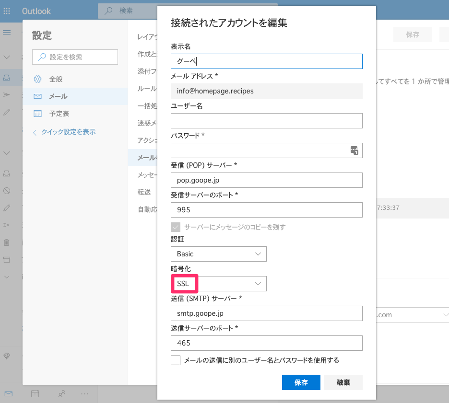Screen dimensions: 449x403
Task: Click the calendar icon next to 予定表
Action: (37, 114)
